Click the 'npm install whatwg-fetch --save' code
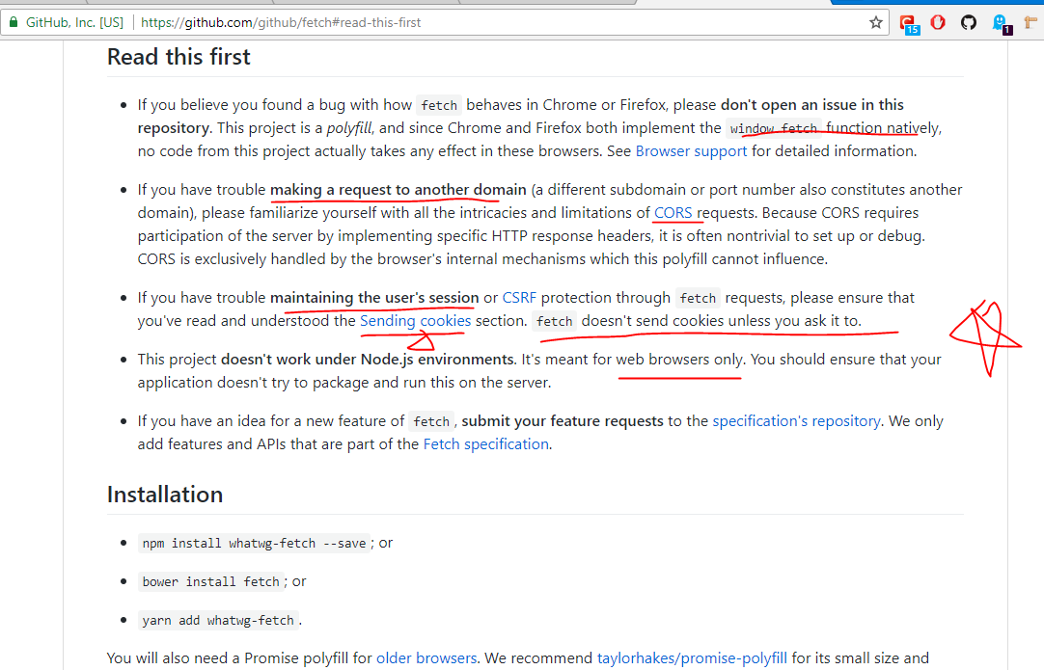The image size is (1044, 670). point(254,543)
